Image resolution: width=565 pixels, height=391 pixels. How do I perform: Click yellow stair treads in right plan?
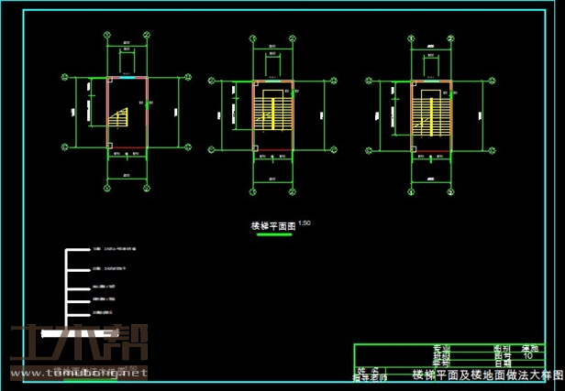429,114
